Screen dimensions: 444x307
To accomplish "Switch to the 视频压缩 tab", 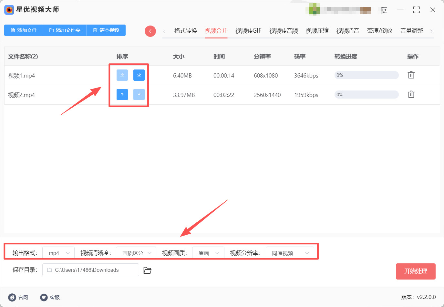I will 317,31.
